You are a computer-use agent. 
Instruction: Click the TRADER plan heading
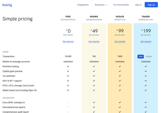146,17
